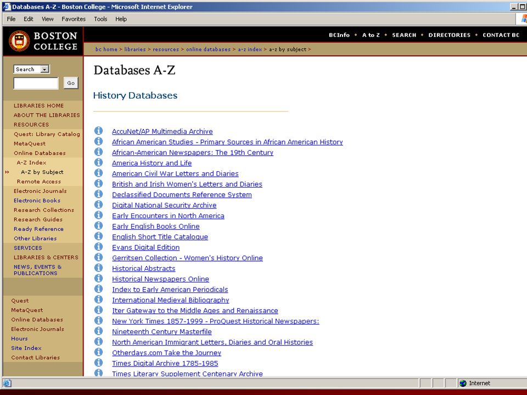Image resolution: width=527 pixels, height=395 pixels.
Task: Open info icon for New York Times 1857-1999
Action: 98,320
